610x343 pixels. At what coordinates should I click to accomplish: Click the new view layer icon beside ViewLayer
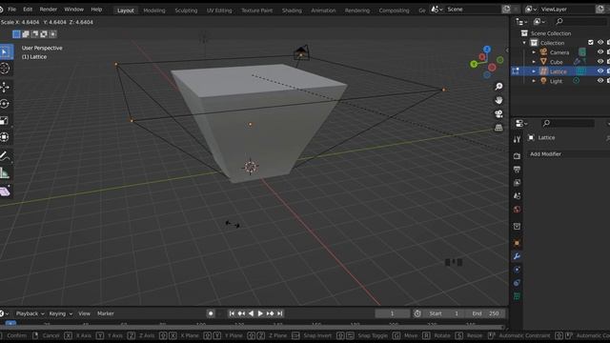tap(600, 9)
